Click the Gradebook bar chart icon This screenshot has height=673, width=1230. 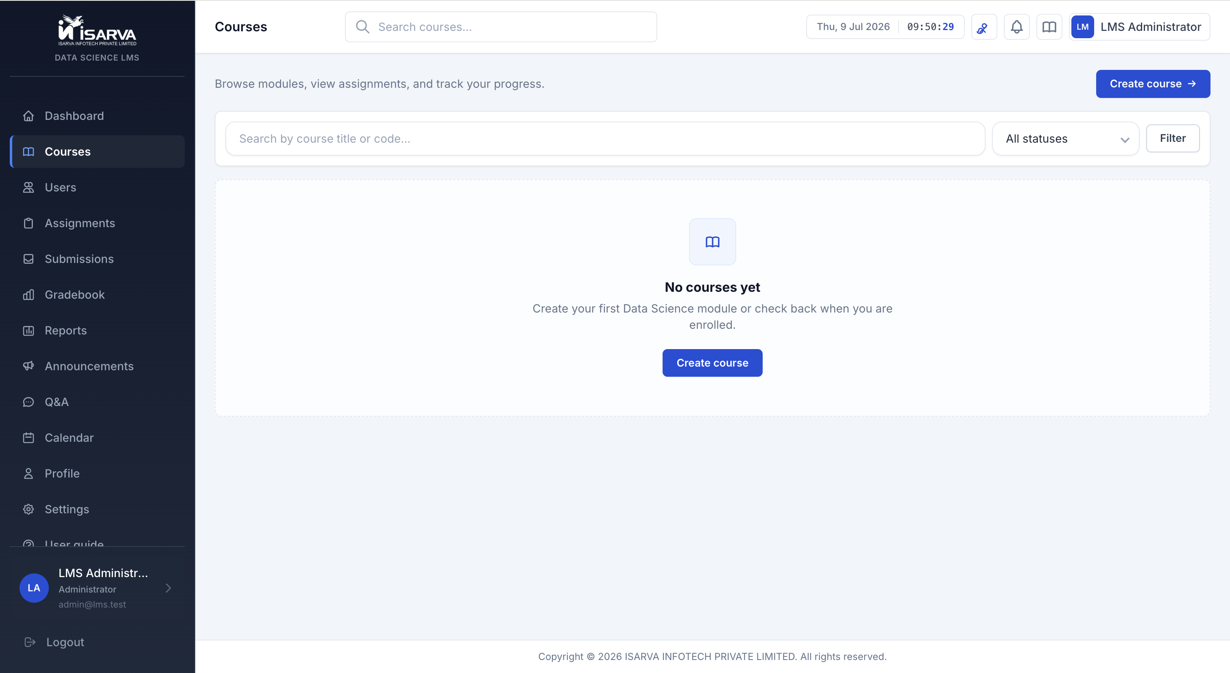28,295
